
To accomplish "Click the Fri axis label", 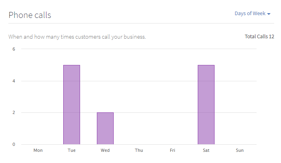I will click(x=173, y=150).
